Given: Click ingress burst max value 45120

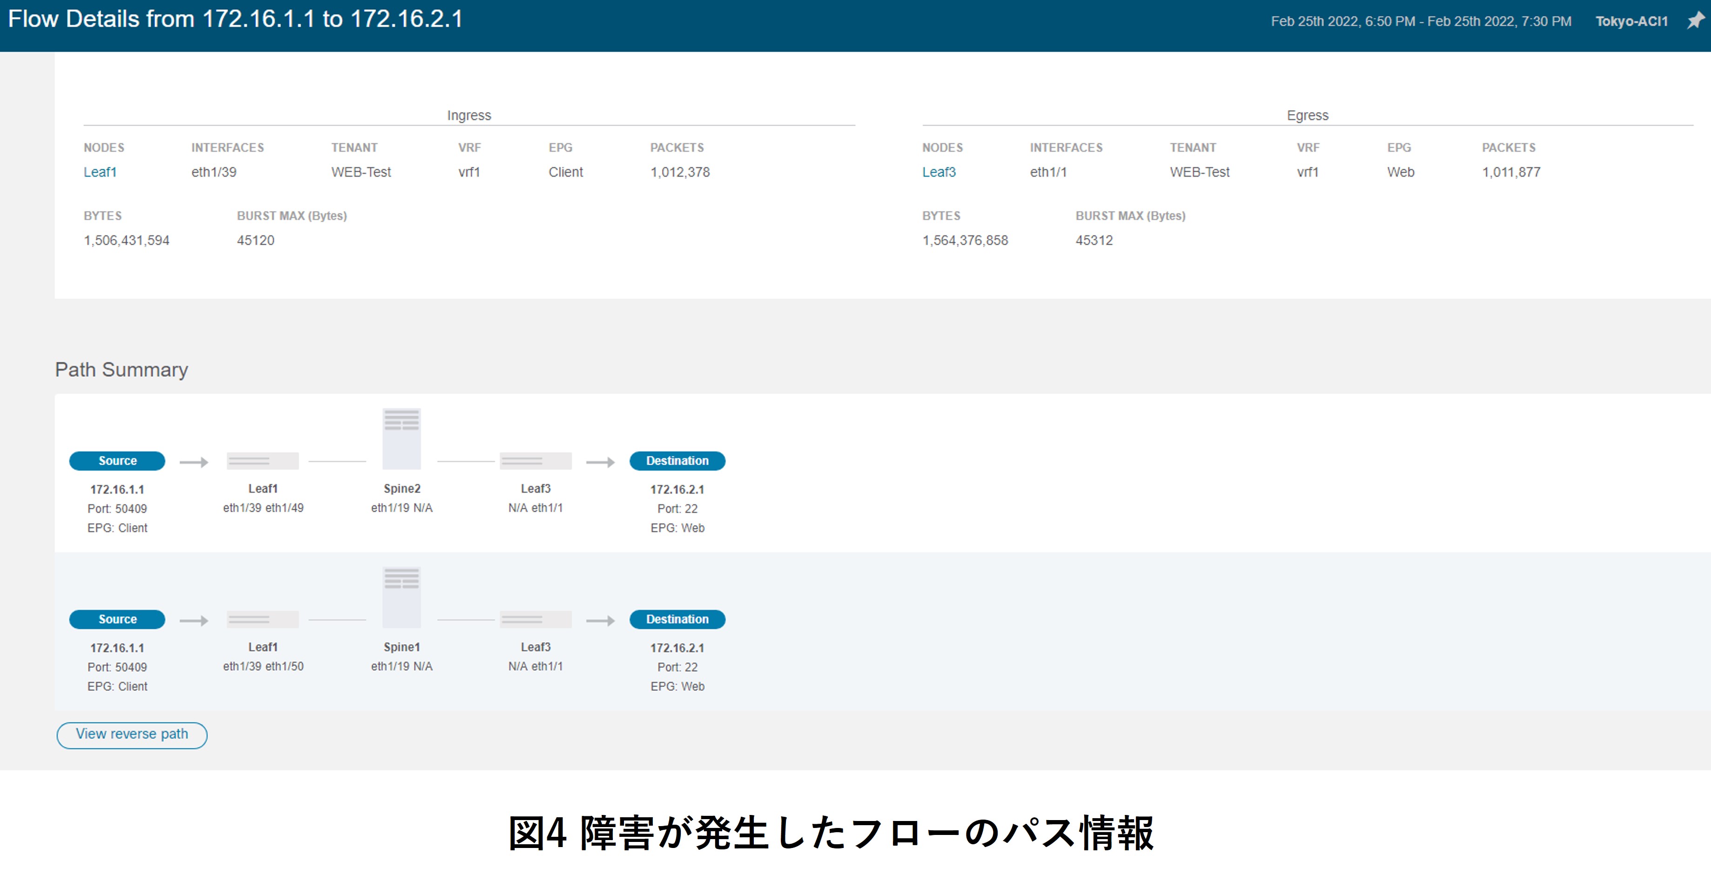Looking at the screenshot, I should 256,240.
